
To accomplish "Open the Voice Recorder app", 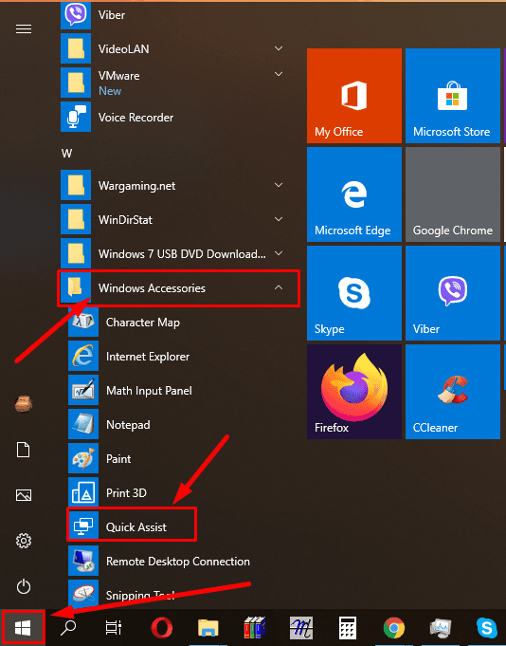I will 172,117.
